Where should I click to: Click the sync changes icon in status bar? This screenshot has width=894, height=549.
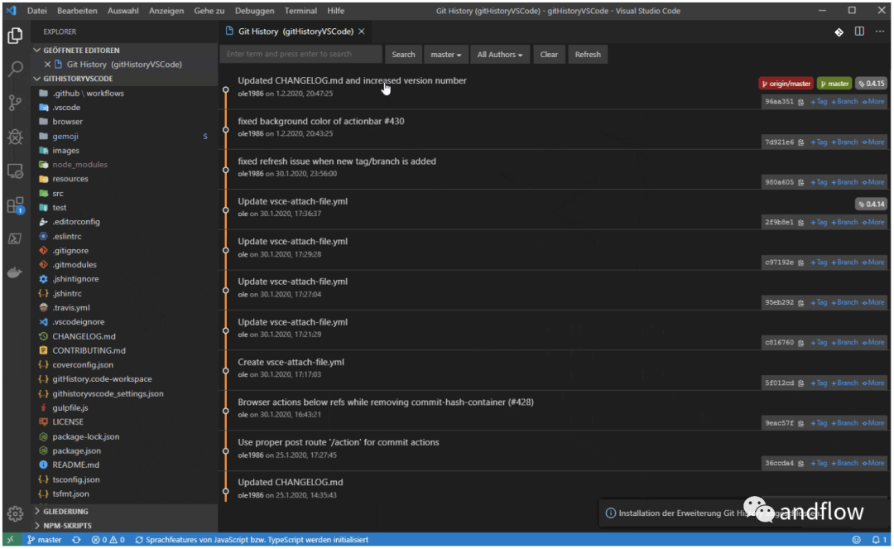click(x=76, y=540)
